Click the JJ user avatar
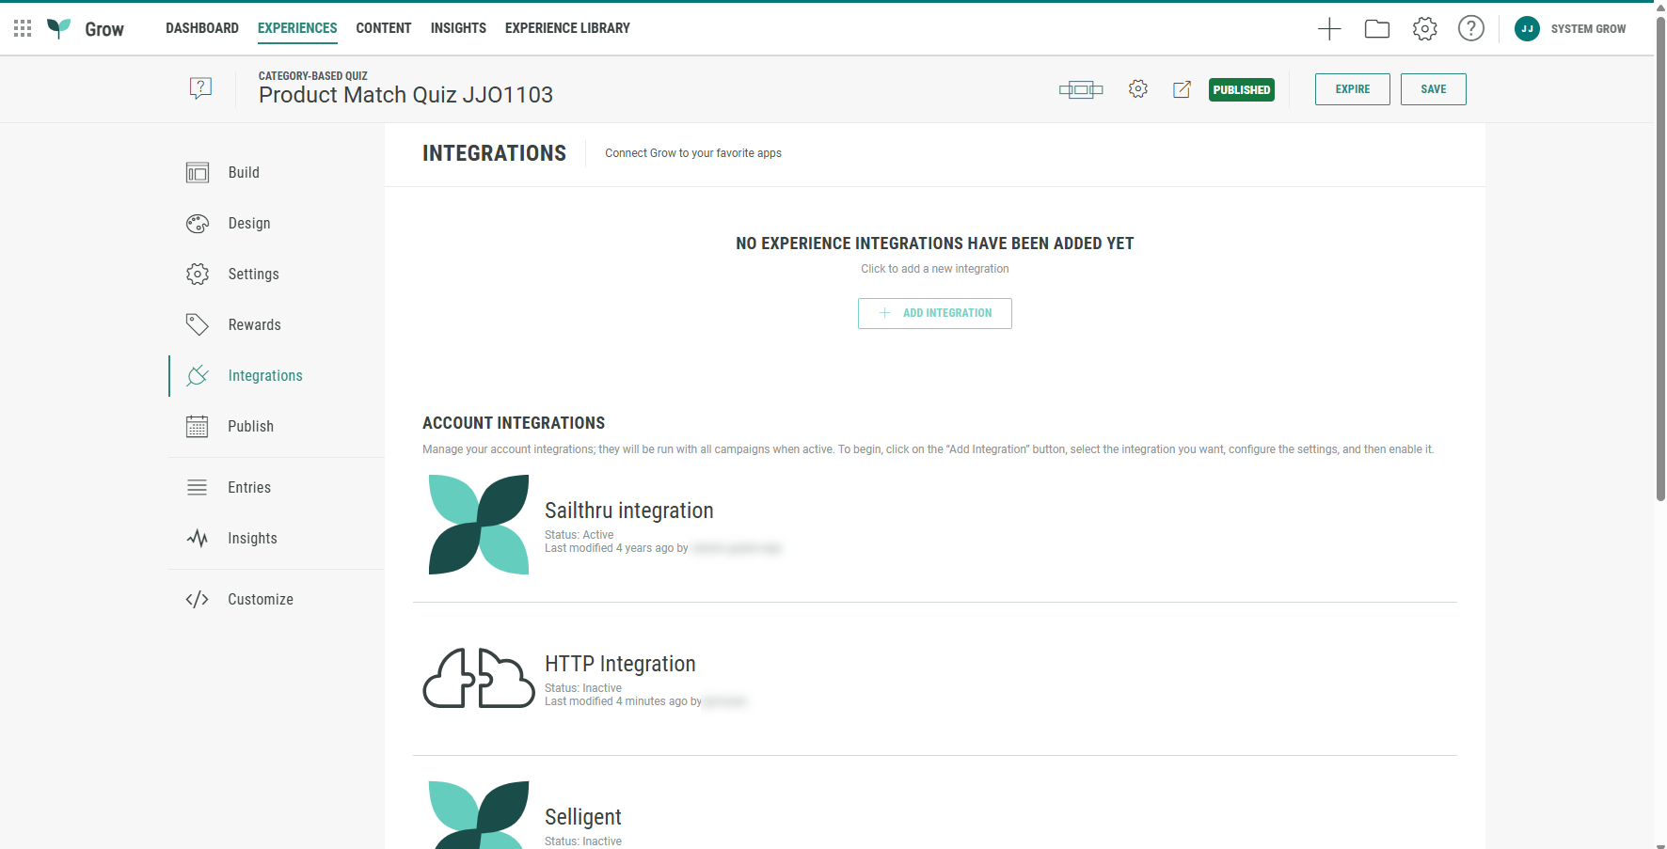1667x849 pixels. [1526, 28]
